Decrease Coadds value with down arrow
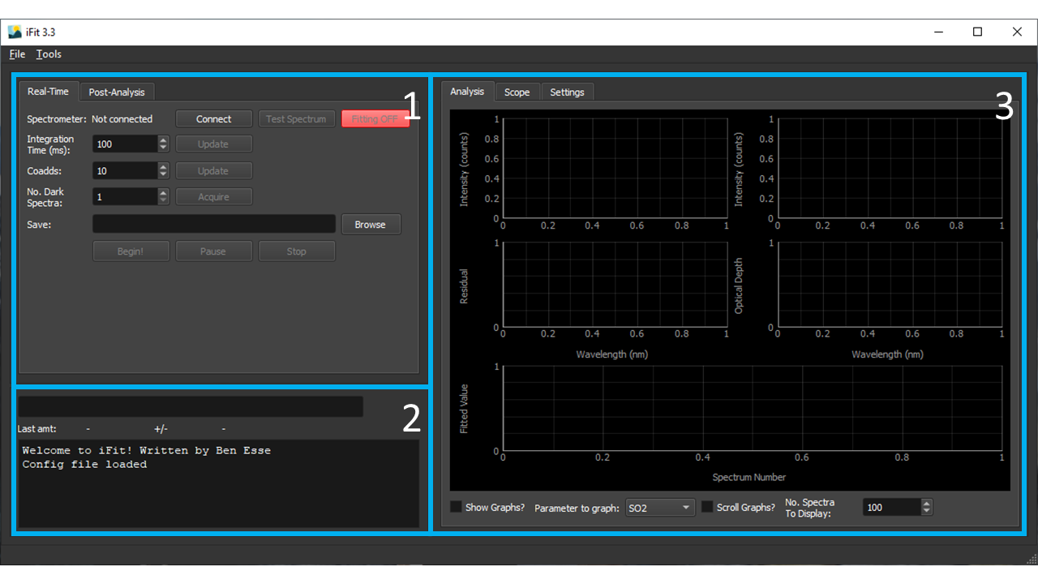The height and width of the screenshot is (584, 1038). click(164, 175)
